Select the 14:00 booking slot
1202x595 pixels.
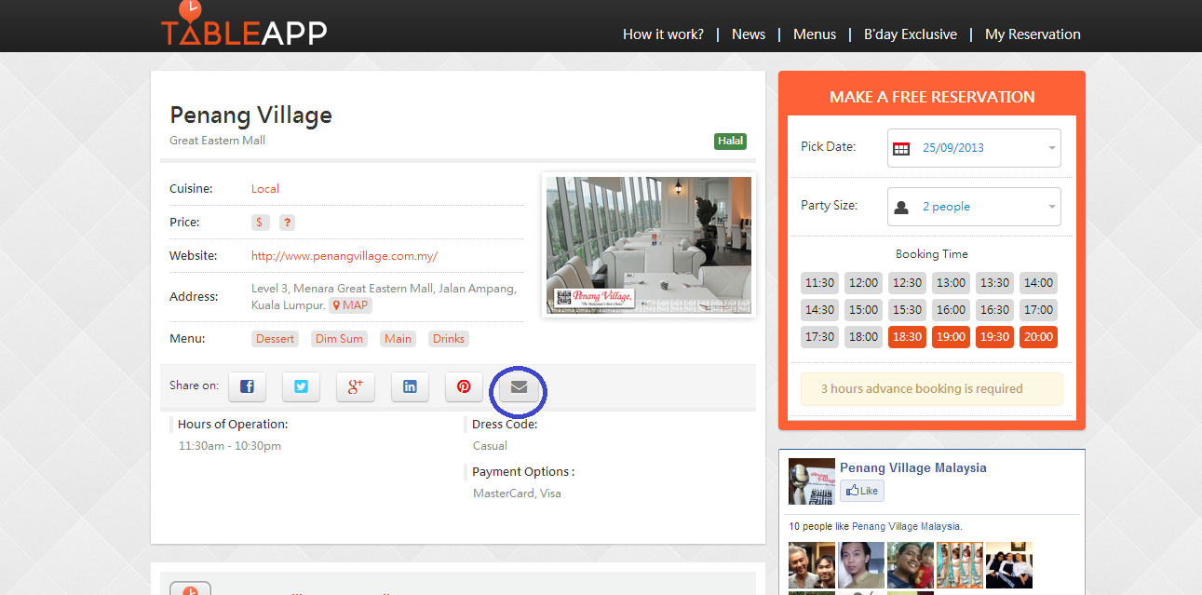click(1038, 283)
